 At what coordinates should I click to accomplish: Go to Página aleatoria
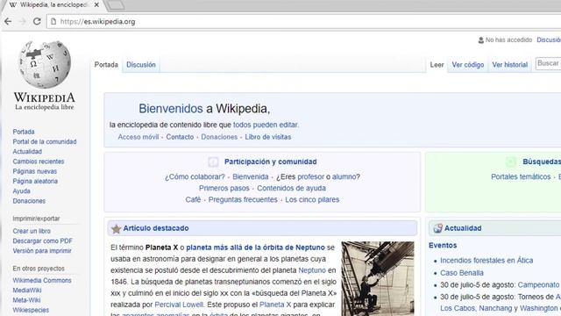pos(35,182)
